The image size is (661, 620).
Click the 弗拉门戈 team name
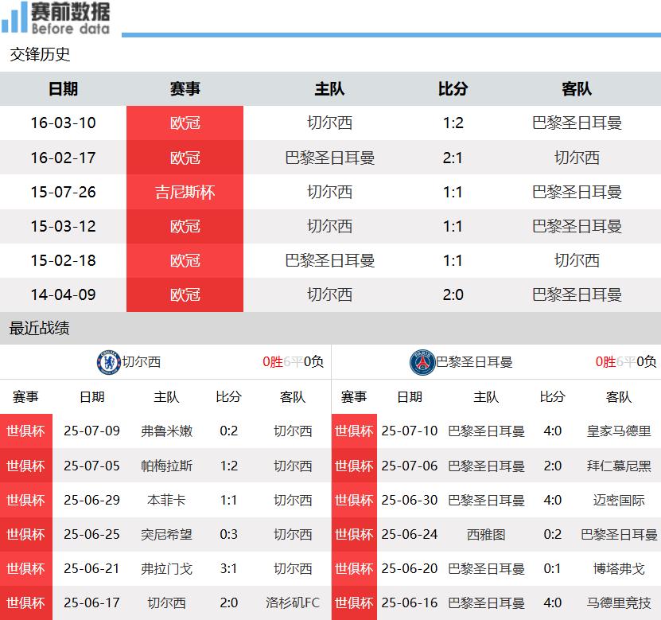point(166,568)
